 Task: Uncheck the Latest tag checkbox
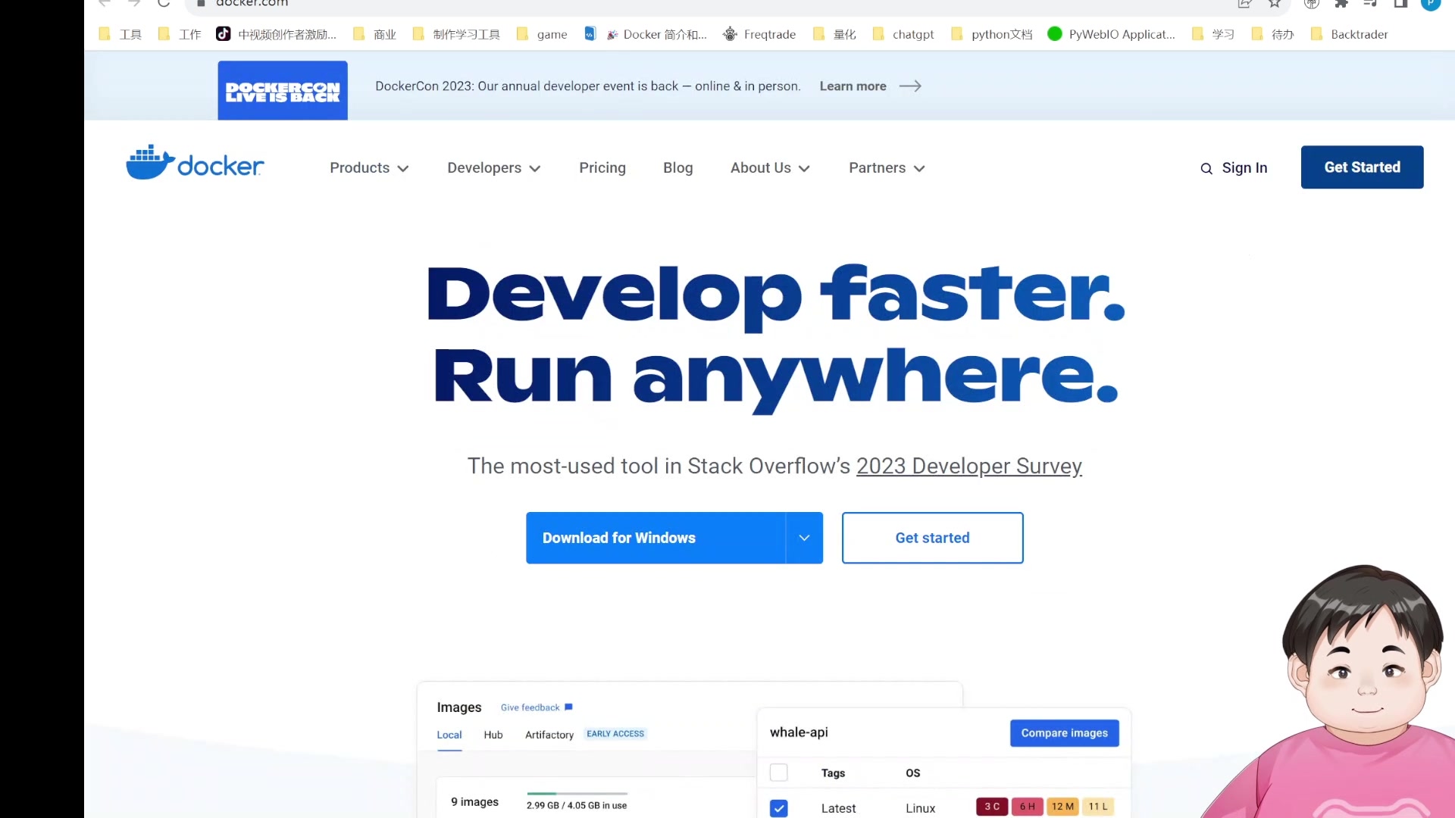778,808
